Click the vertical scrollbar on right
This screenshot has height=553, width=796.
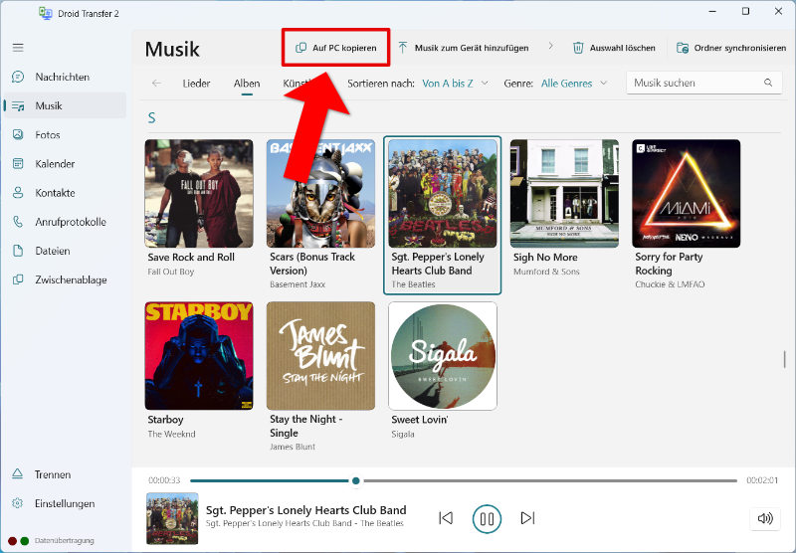click(x=785, y=360)
